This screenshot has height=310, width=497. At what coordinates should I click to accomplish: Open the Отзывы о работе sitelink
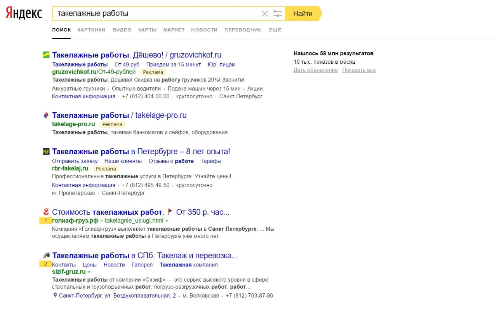(x=171, y=161)
